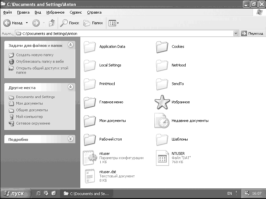The image size is (266, 199).
Task: Click the Up one level folder icon
Action: [x=52, y=23]
